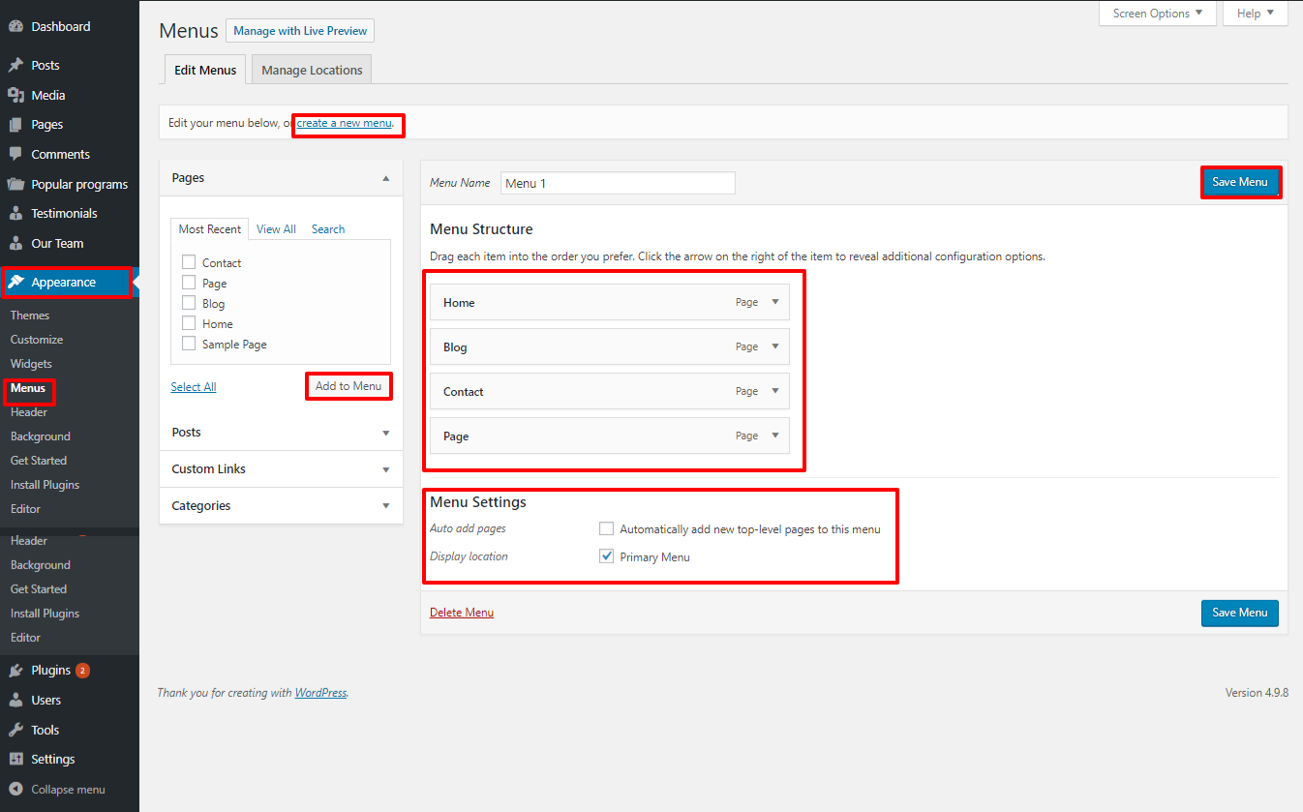Click the Menu Name text field

tap(618, 183)
